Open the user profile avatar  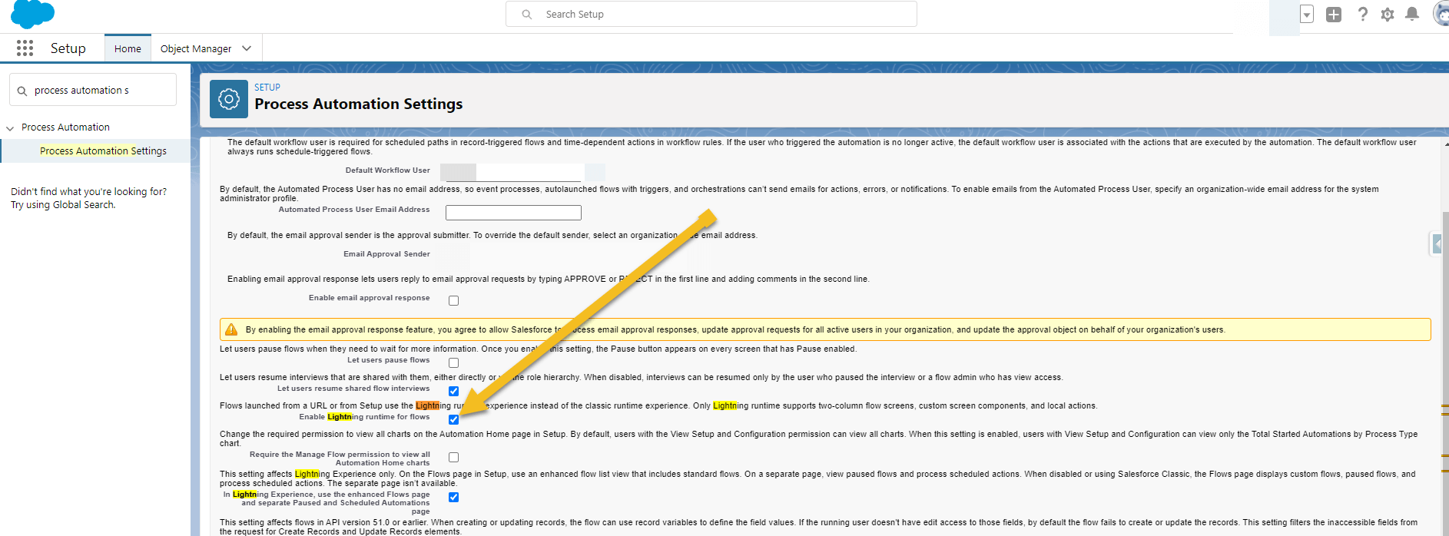click(x=1441, y=14)
